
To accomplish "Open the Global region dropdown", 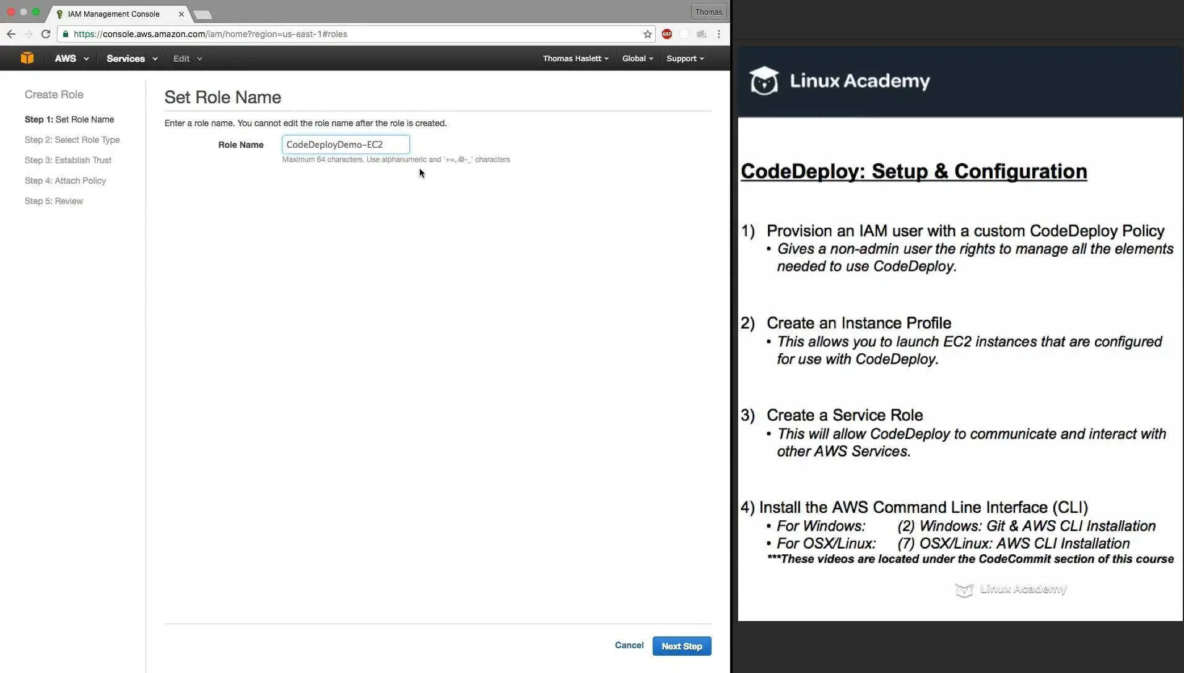I will click(x=637, y=58).
